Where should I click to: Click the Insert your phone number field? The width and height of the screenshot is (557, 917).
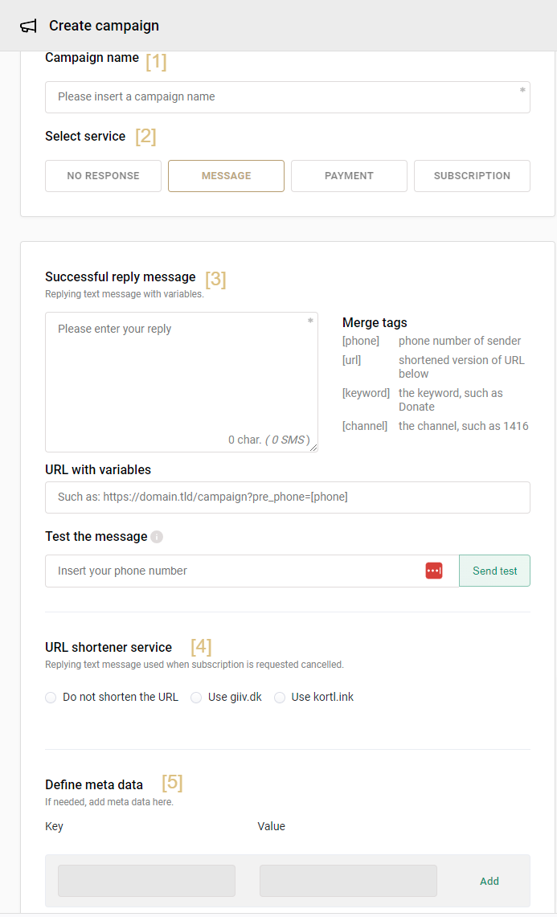(252, 571)
